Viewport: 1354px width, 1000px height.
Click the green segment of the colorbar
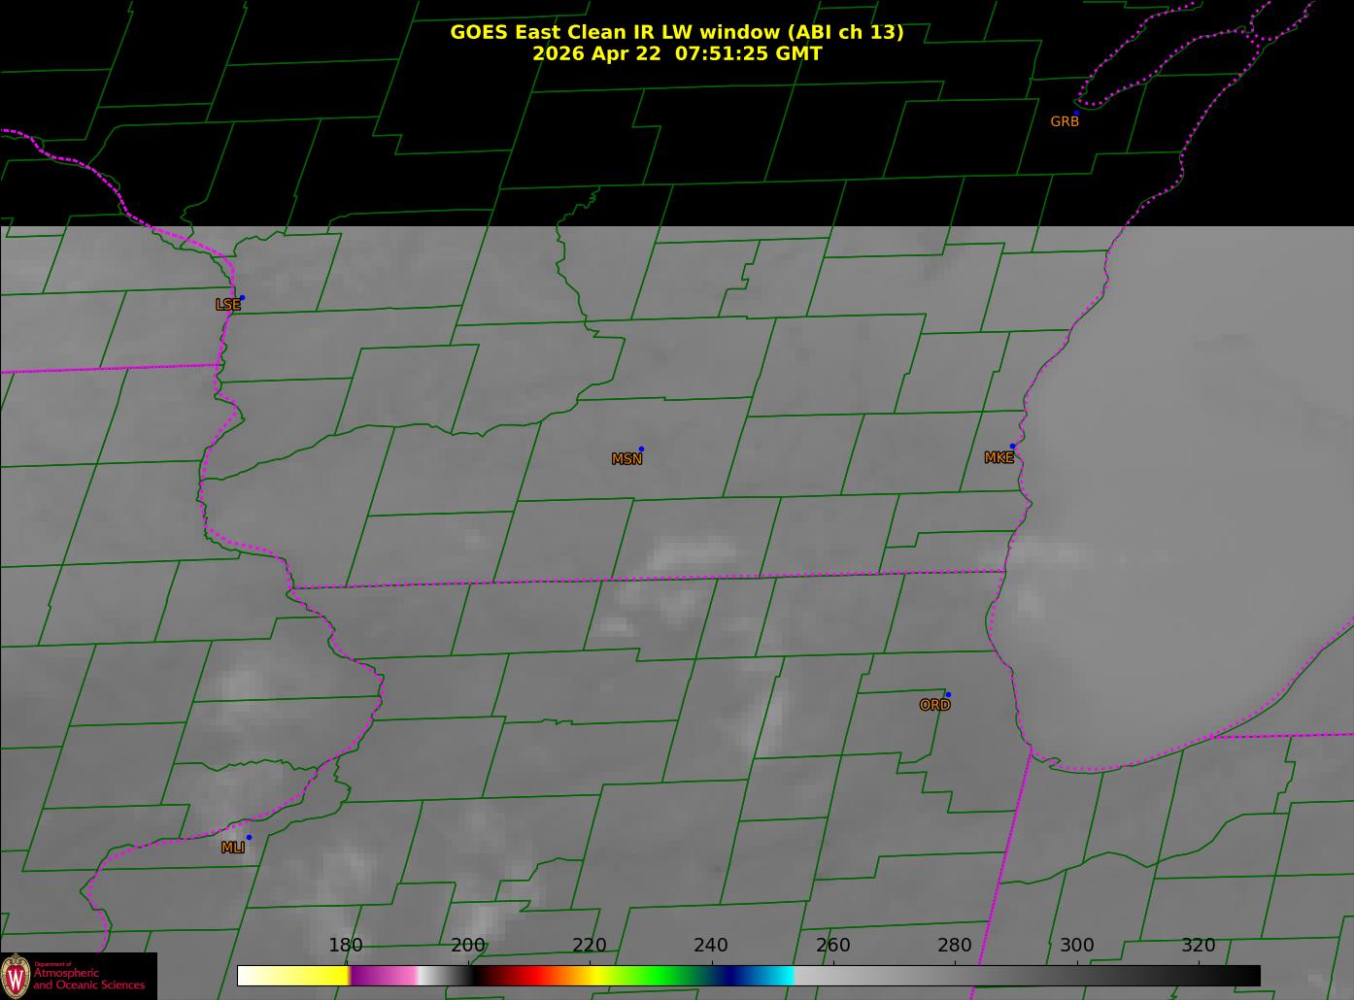point(660,975)
